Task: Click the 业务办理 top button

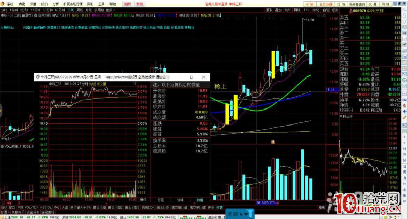Action: pos(326,4)
